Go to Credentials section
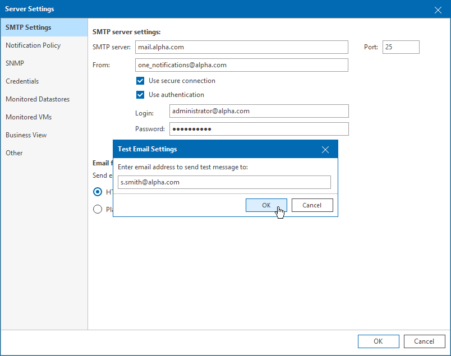Screen dimensions: 451x356 coord(22,81)
